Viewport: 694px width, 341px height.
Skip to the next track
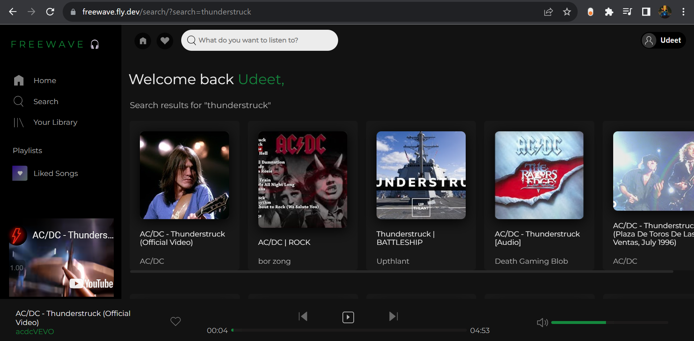coord(394,316)
